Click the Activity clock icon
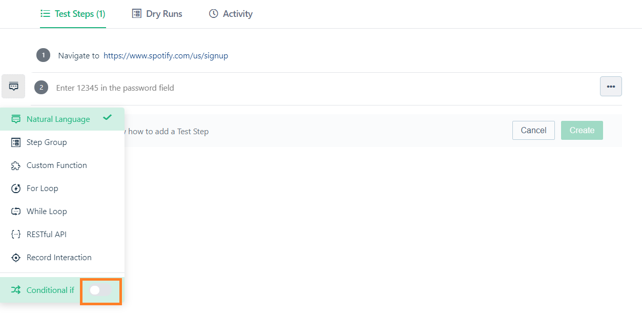642x316 pixels. coord(214,14)
